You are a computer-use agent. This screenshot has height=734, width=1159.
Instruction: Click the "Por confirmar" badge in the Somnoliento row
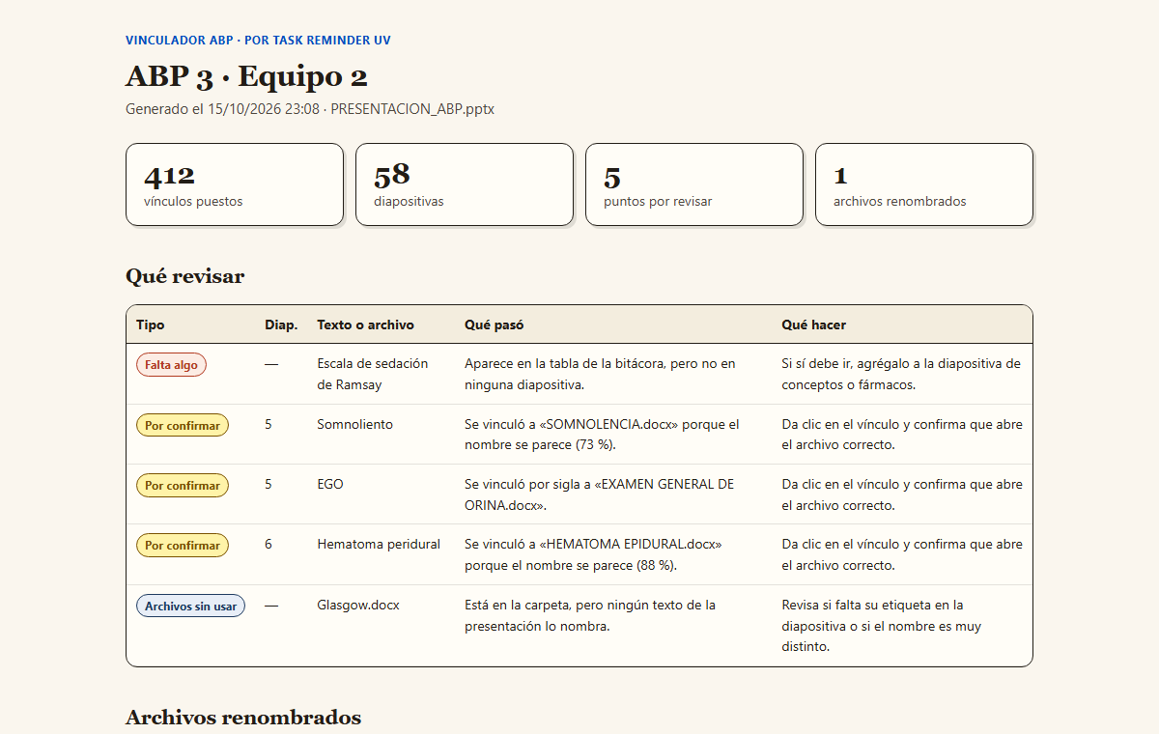click(x=183, y=425)
